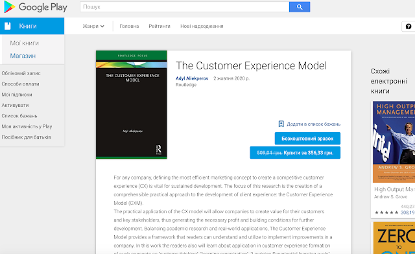Expand the Жанри dropdown
Screen dimensions: 415x254
click(x=93, y=26)
